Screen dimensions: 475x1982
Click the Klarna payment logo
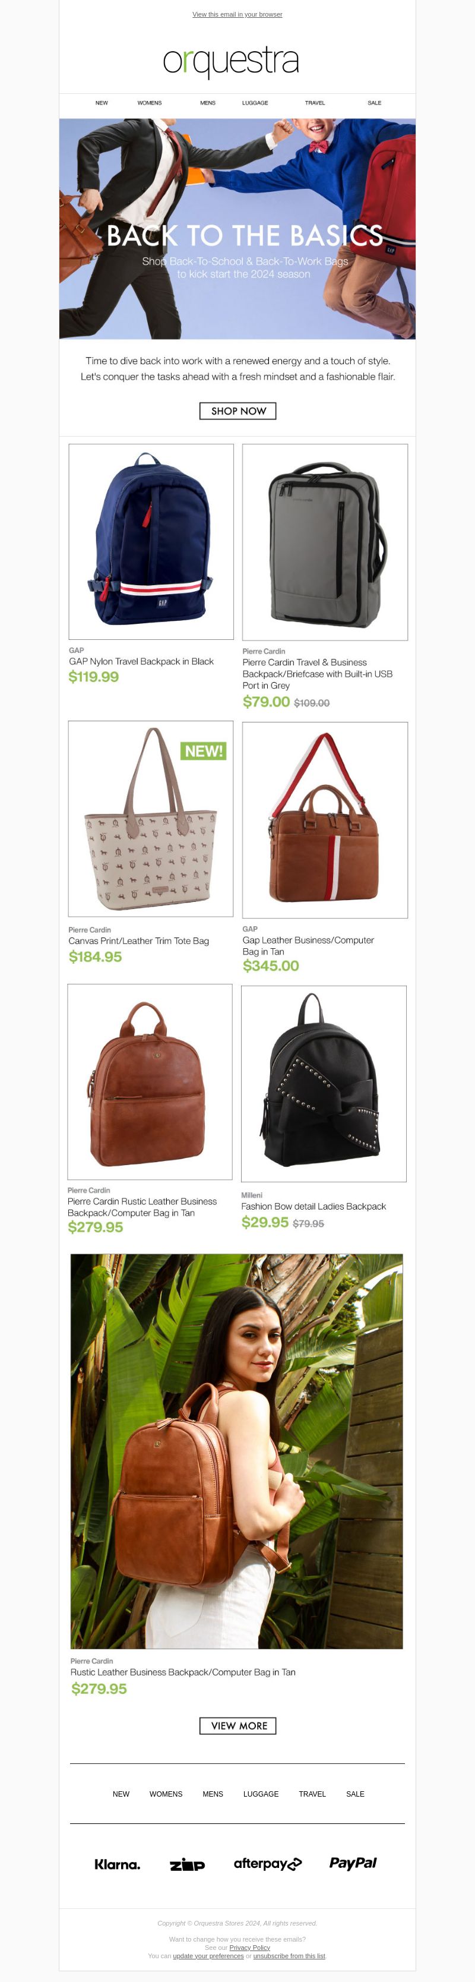pyautogui.click(x=117, y=1864)
